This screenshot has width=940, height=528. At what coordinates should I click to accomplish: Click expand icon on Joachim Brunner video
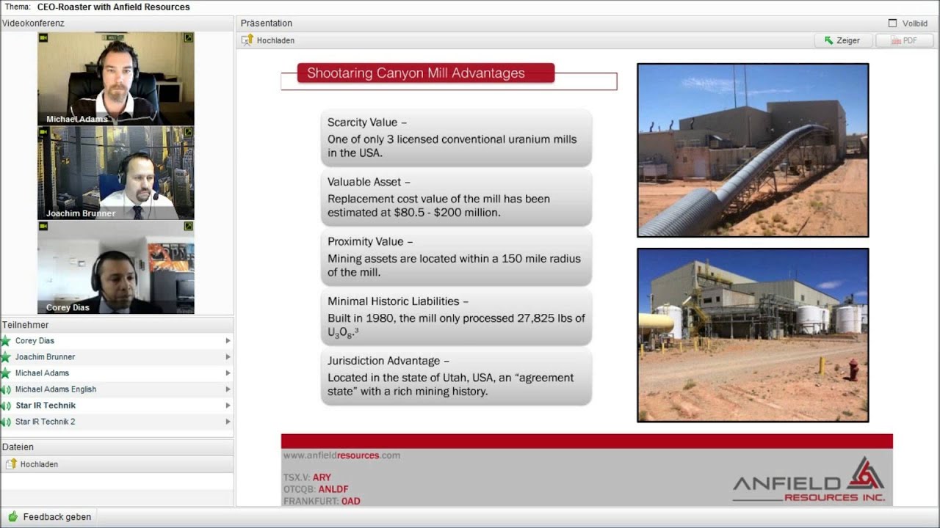coord(189,132)
